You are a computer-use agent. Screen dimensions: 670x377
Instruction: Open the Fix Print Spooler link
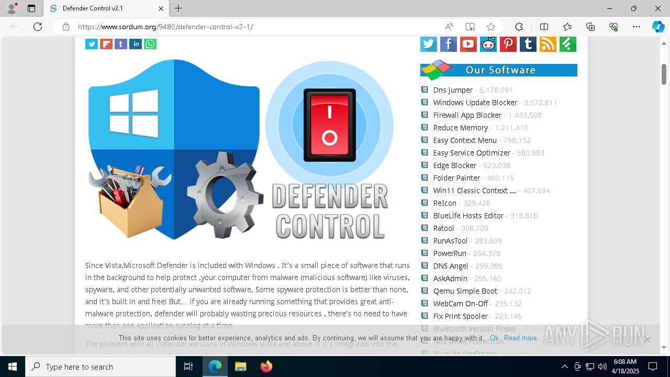coord(460,316)
